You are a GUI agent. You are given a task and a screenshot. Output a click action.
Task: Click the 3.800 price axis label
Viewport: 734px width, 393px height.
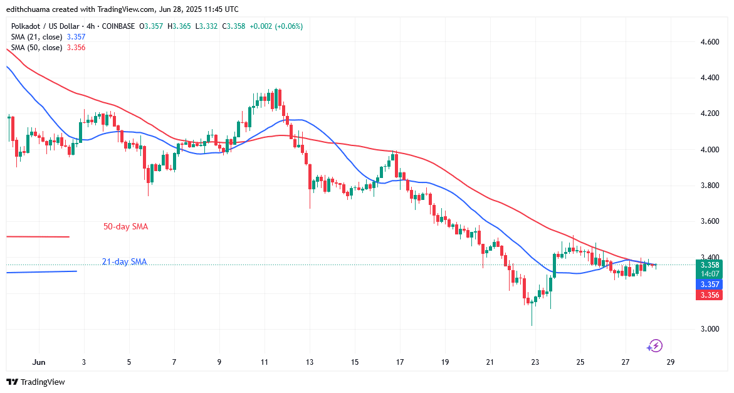pos(710,186)
